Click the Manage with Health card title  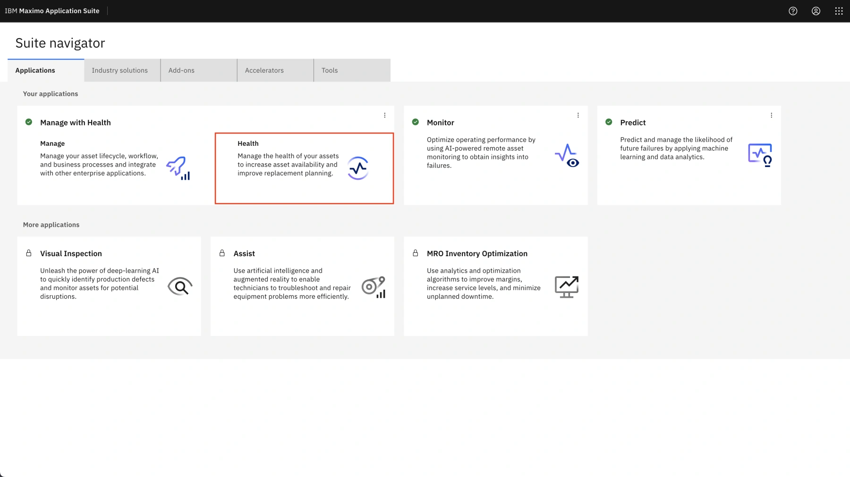pyautogui.click(x=76, y=123)
